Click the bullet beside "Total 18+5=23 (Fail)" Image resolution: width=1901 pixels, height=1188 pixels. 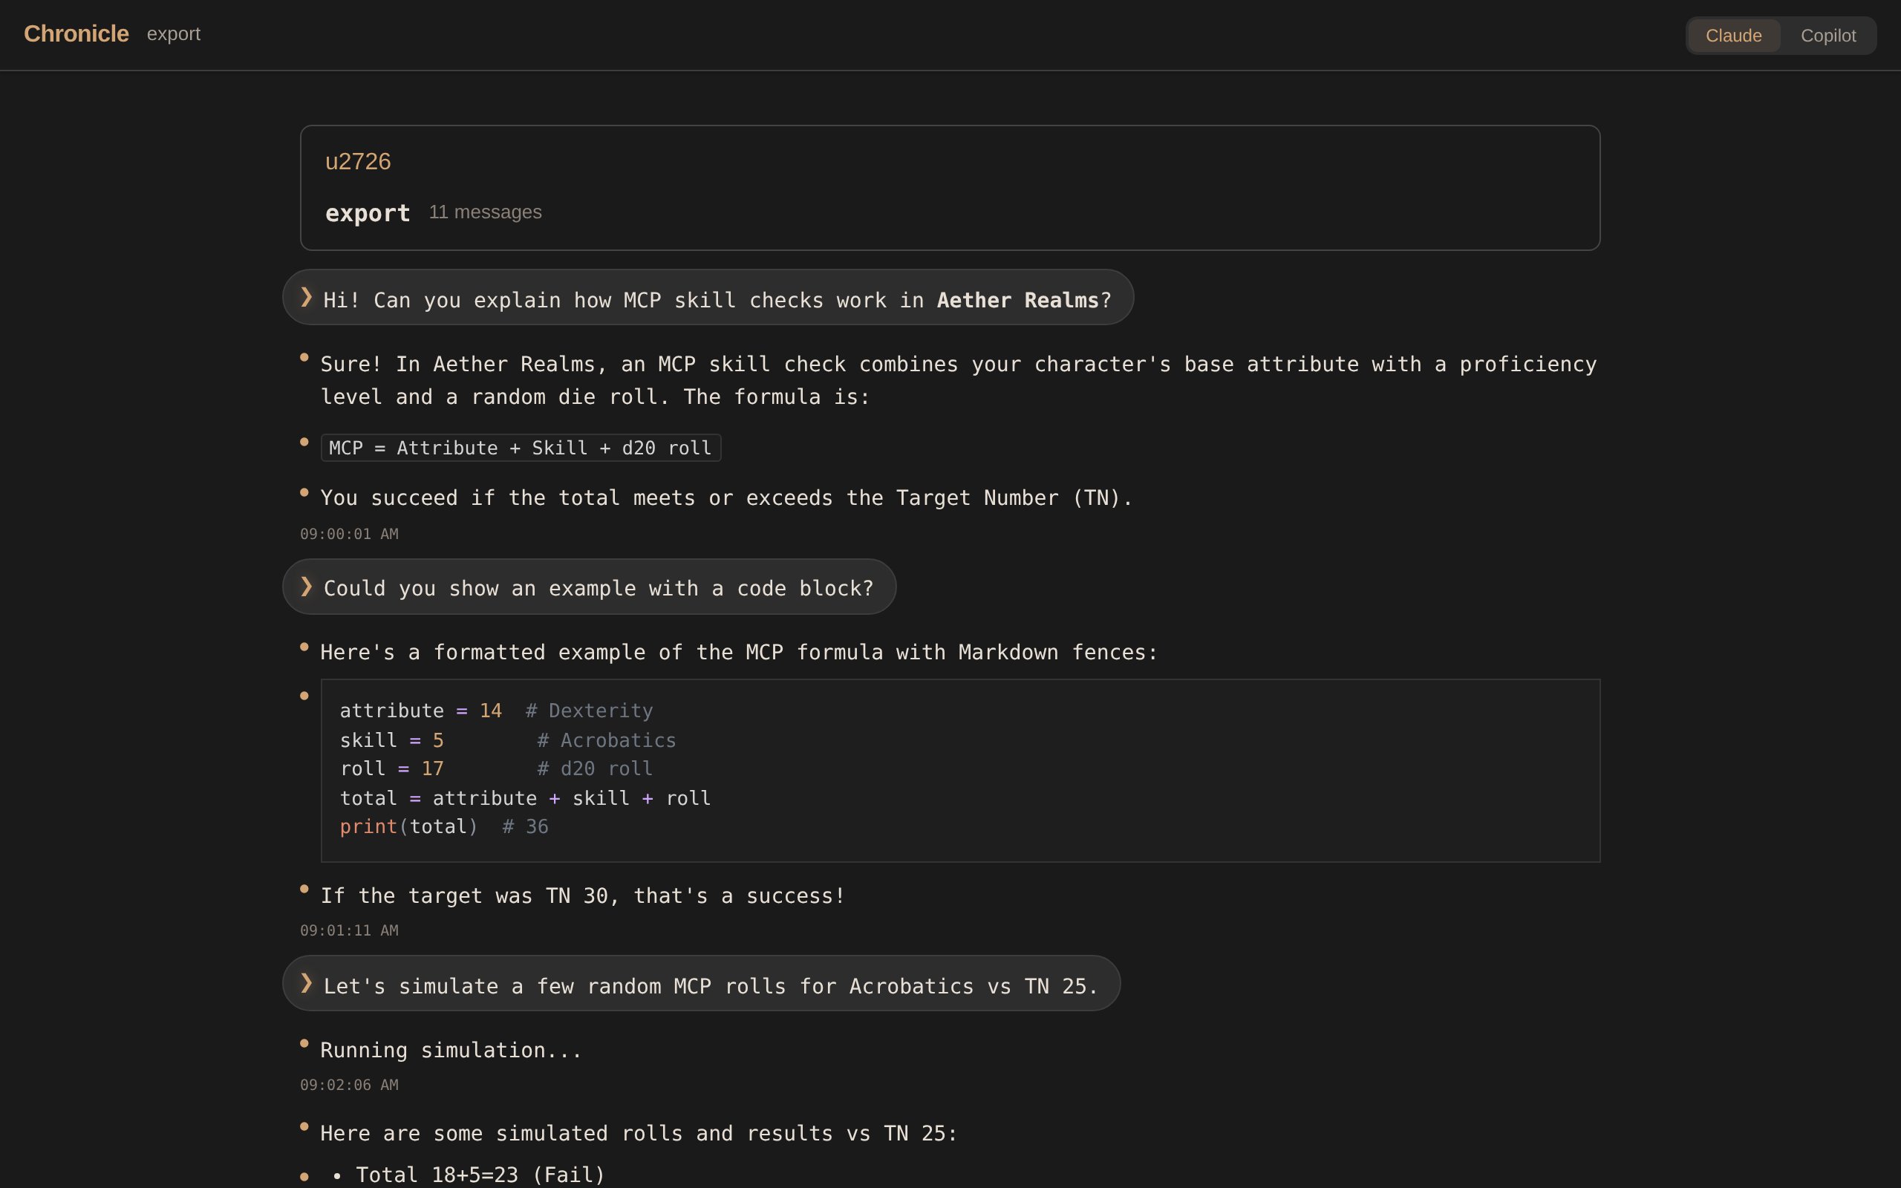tap(304, 1175)
